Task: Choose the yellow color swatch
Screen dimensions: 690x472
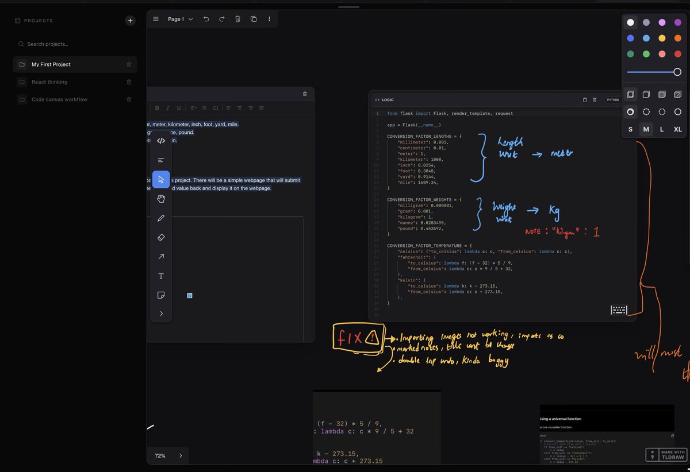Action: [x=662, y=38]
